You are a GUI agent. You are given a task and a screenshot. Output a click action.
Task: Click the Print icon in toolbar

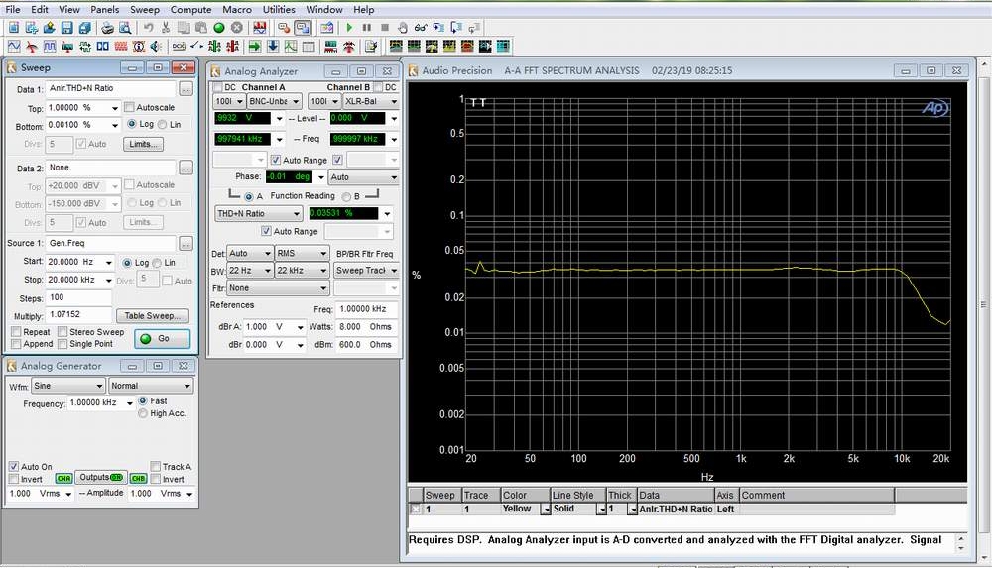point(107,28)
